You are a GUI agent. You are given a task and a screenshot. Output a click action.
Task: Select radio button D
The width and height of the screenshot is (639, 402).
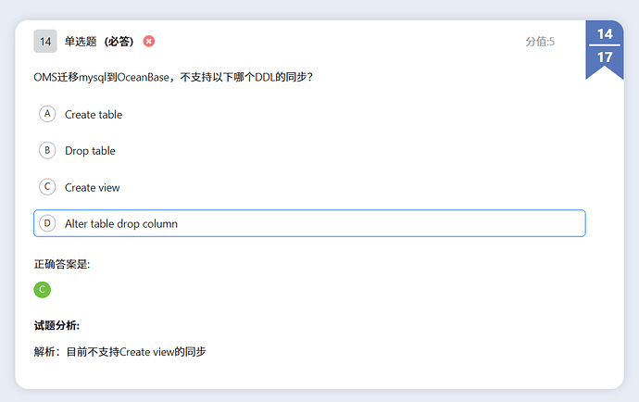(x=47, y=223)
